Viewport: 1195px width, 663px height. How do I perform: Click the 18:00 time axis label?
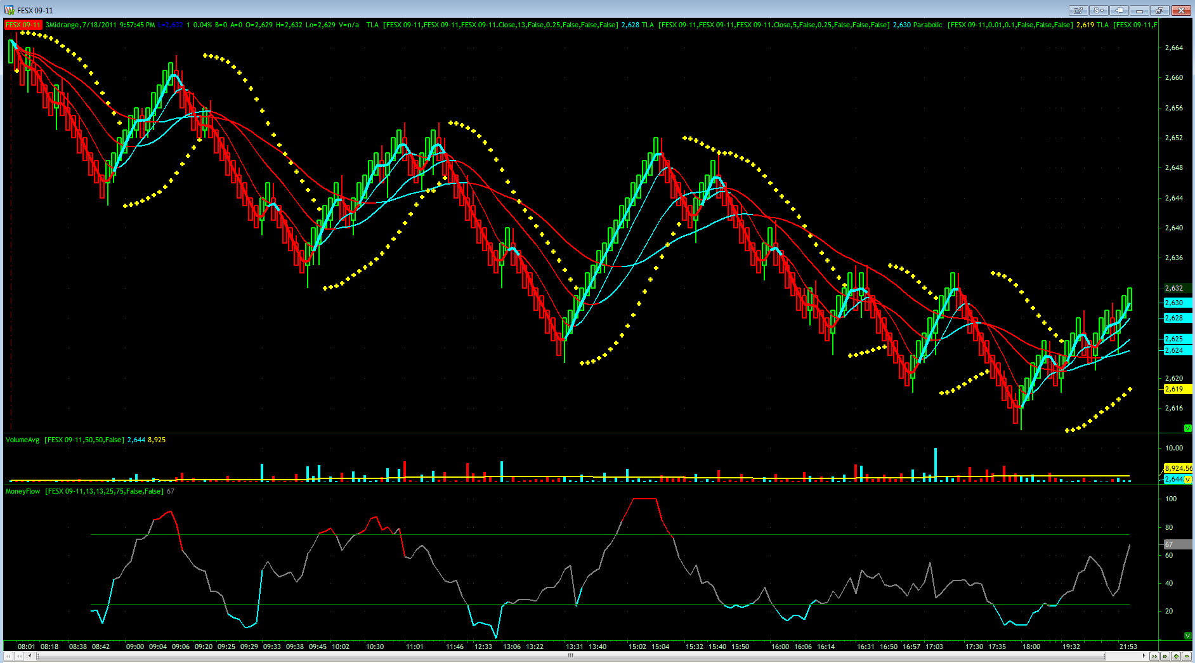(x=1031, y=647)
